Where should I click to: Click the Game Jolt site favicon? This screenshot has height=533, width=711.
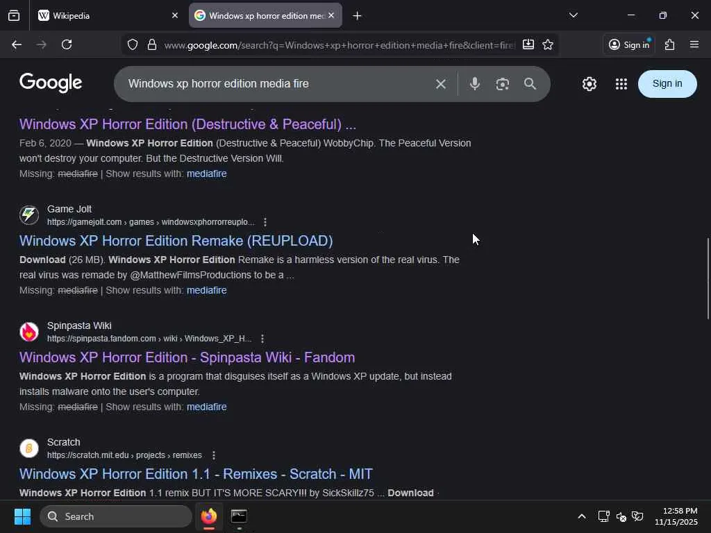(x=29, y=215)
